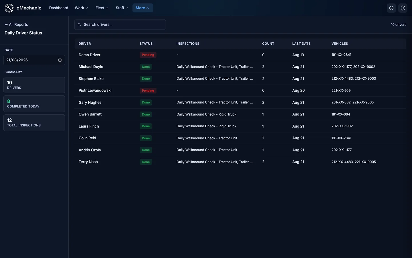Open the Demo Driver row name
This screenshot has height=258, width=412.
[90, 55]
